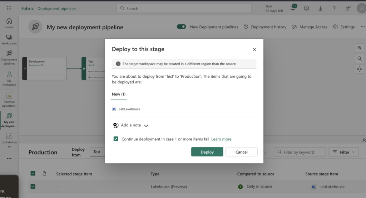
Task: Select the New (1) tab
Action: 119,94
